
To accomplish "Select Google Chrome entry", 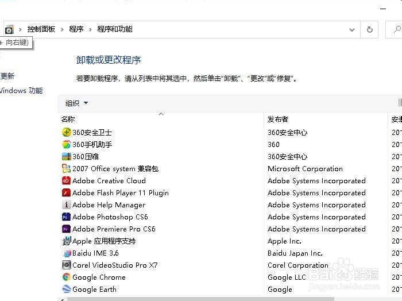I will [x=99, y=277].
